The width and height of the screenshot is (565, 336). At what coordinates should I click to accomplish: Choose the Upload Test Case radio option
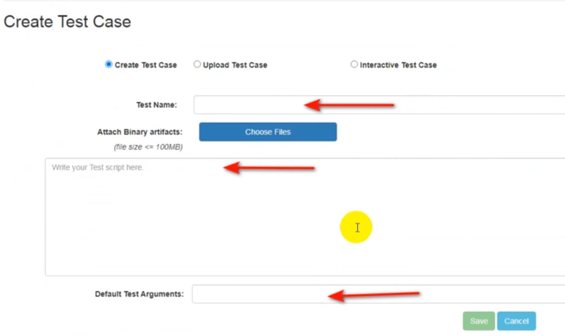click(197, 64)
